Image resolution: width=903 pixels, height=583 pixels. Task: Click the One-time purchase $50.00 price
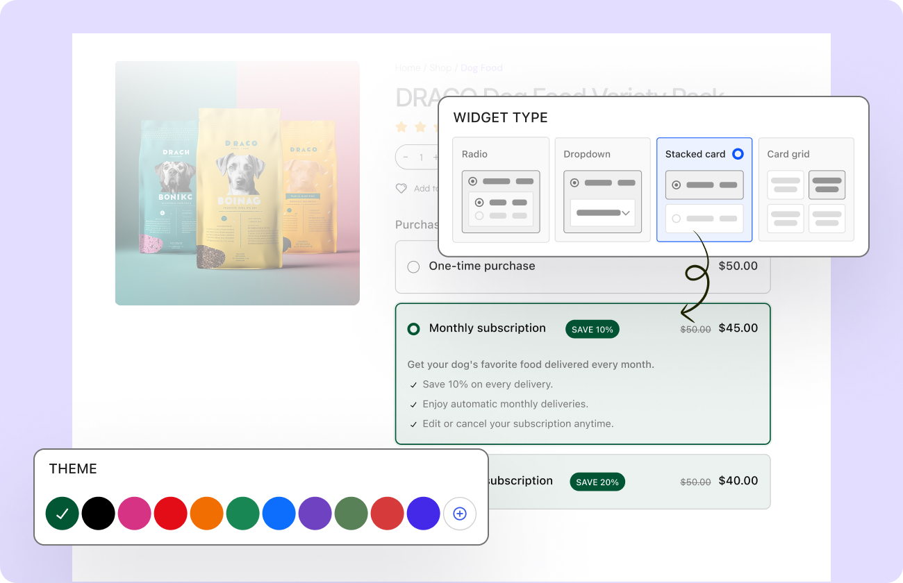click(x=738, y=266)
